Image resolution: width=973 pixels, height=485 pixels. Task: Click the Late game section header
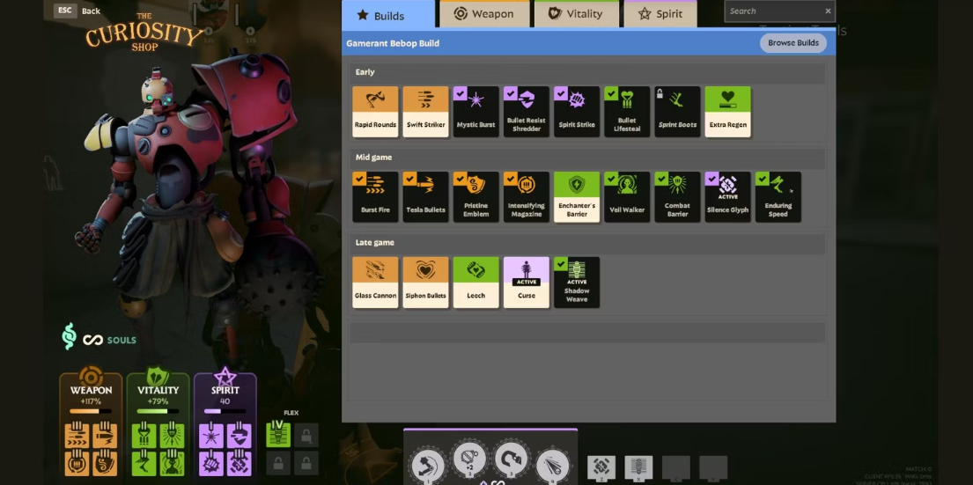coord(586,243)
